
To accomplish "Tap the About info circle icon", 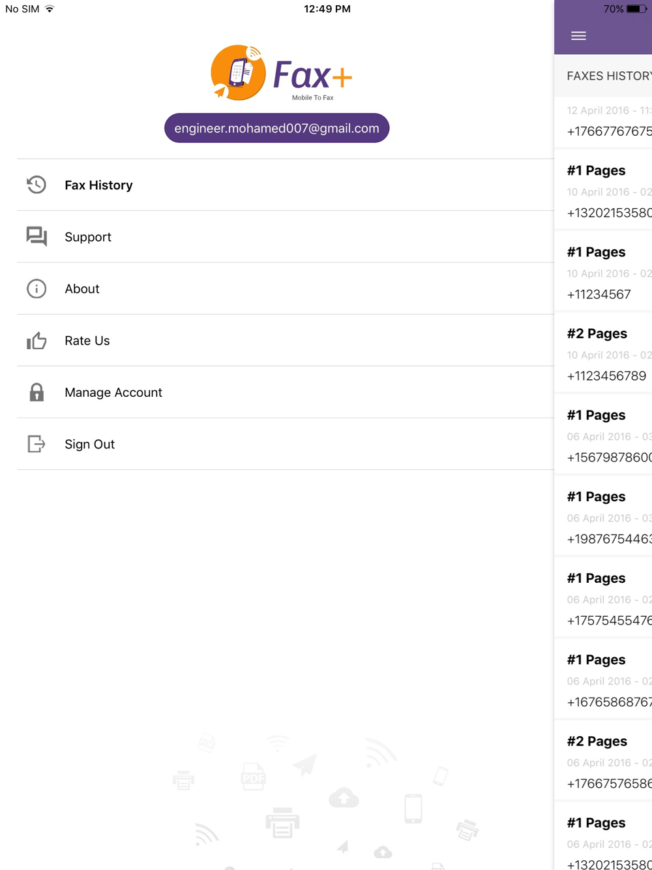I will click(37, 288).
